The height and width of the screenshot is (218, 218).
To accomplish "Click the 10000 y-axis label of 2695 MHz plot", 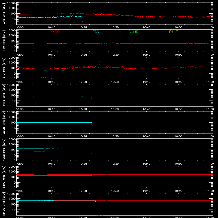I will point(11,112).
